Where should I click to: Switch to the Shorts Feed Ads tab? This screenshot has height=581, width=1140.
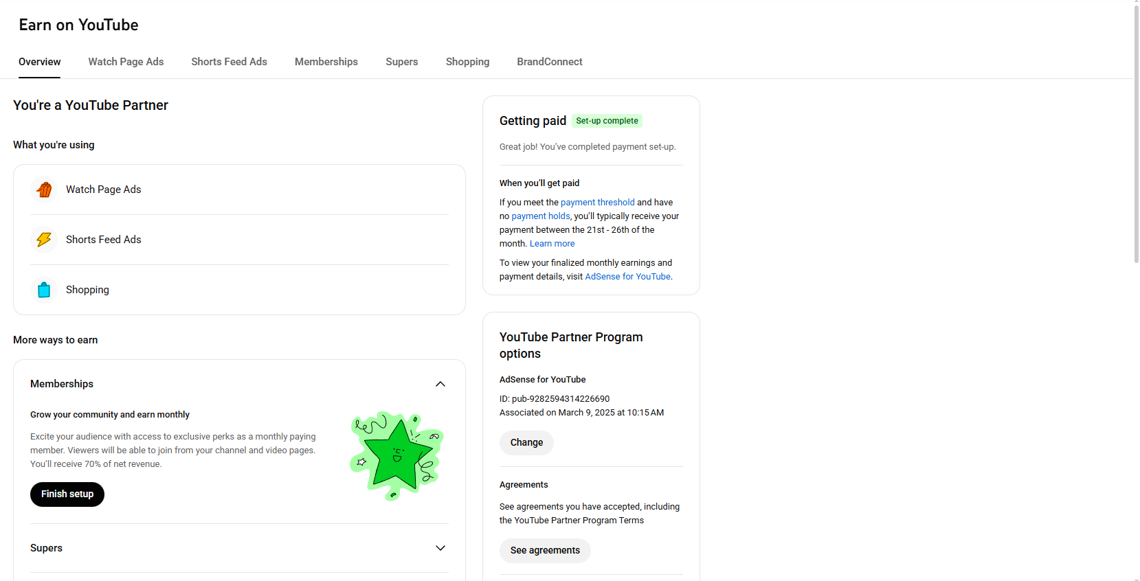(229, 62)
